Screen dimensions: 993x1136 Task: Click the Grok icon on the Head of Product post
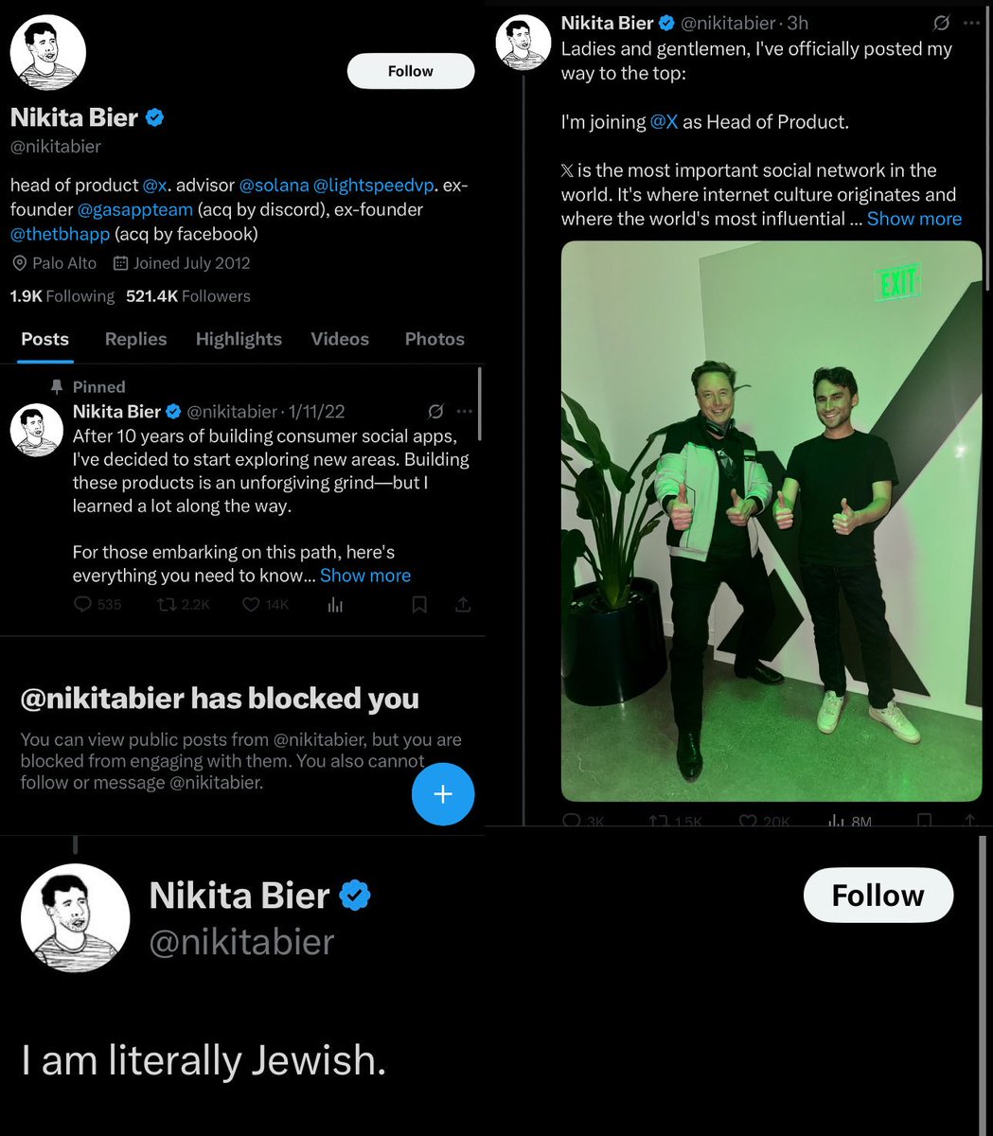click(942, 23)
